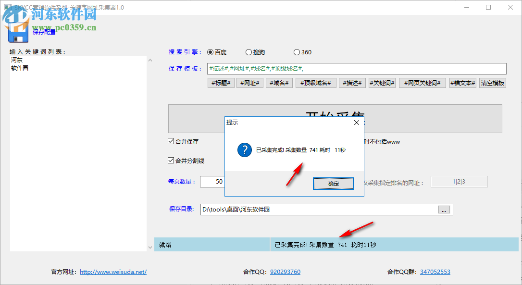Image resolution: width=522 pixels, height=285 pixels.
Task: Click the question mark icon in the prompt dialog
Action: (x=245, y=150)
